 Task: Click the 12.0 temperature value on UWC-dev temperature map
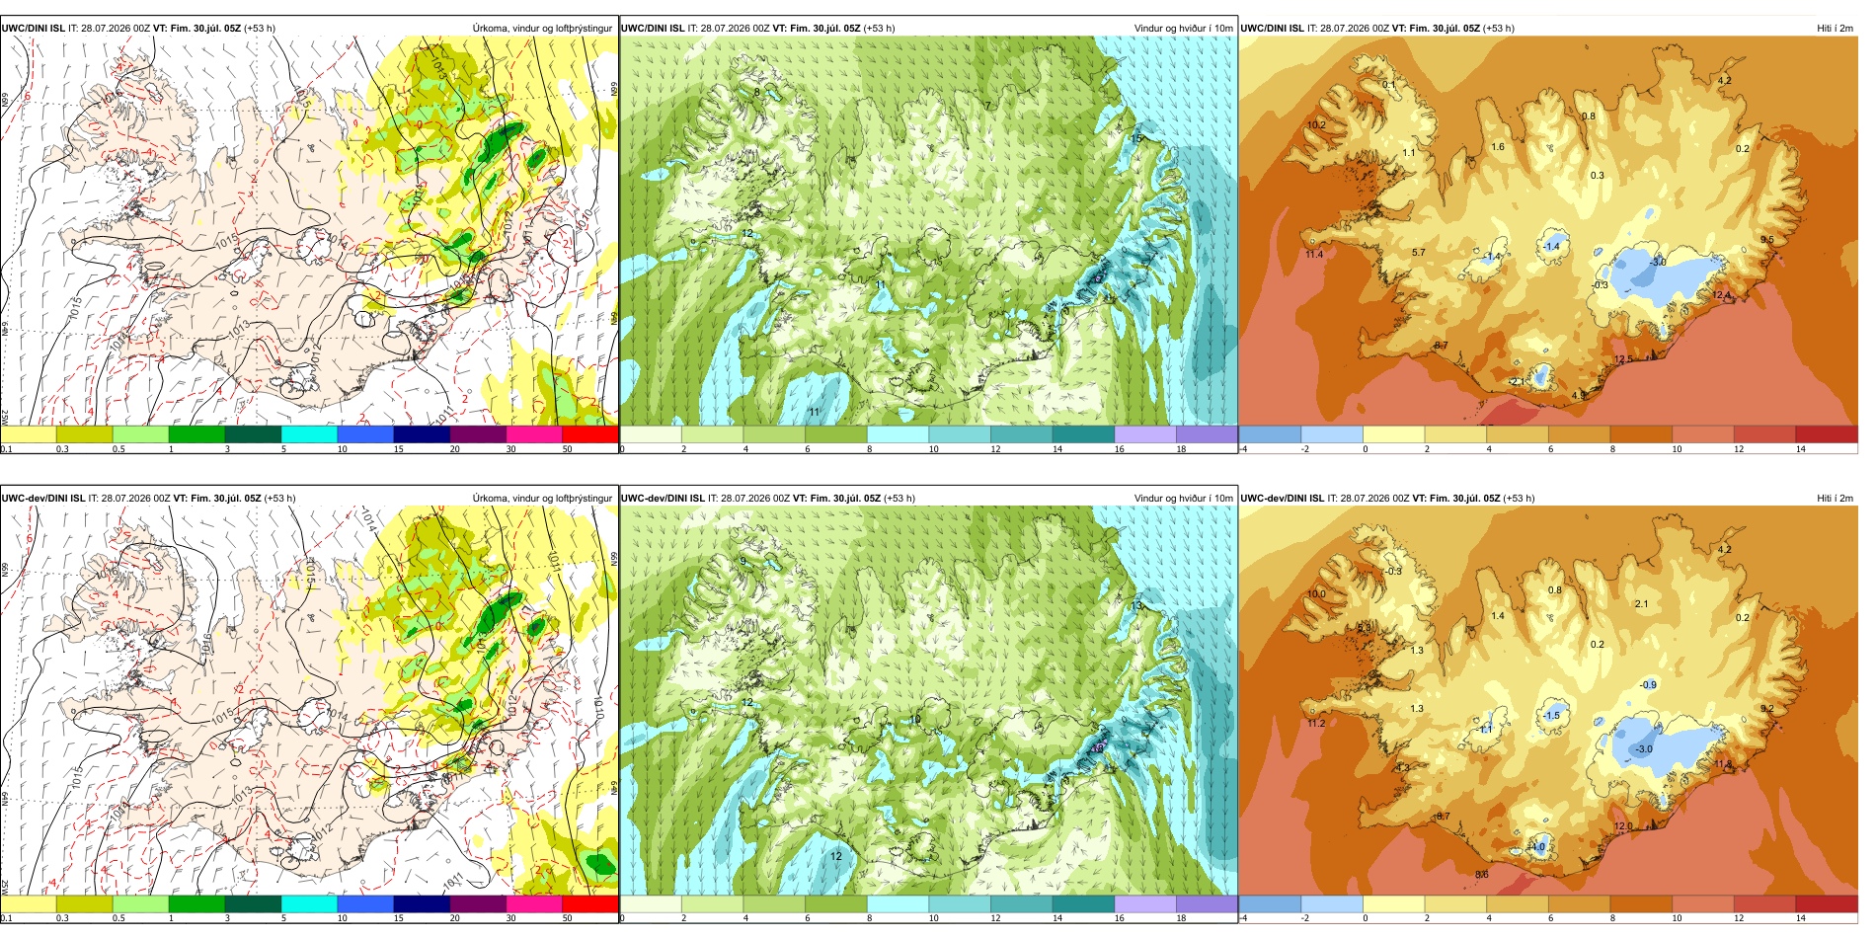pos(1623,826)
